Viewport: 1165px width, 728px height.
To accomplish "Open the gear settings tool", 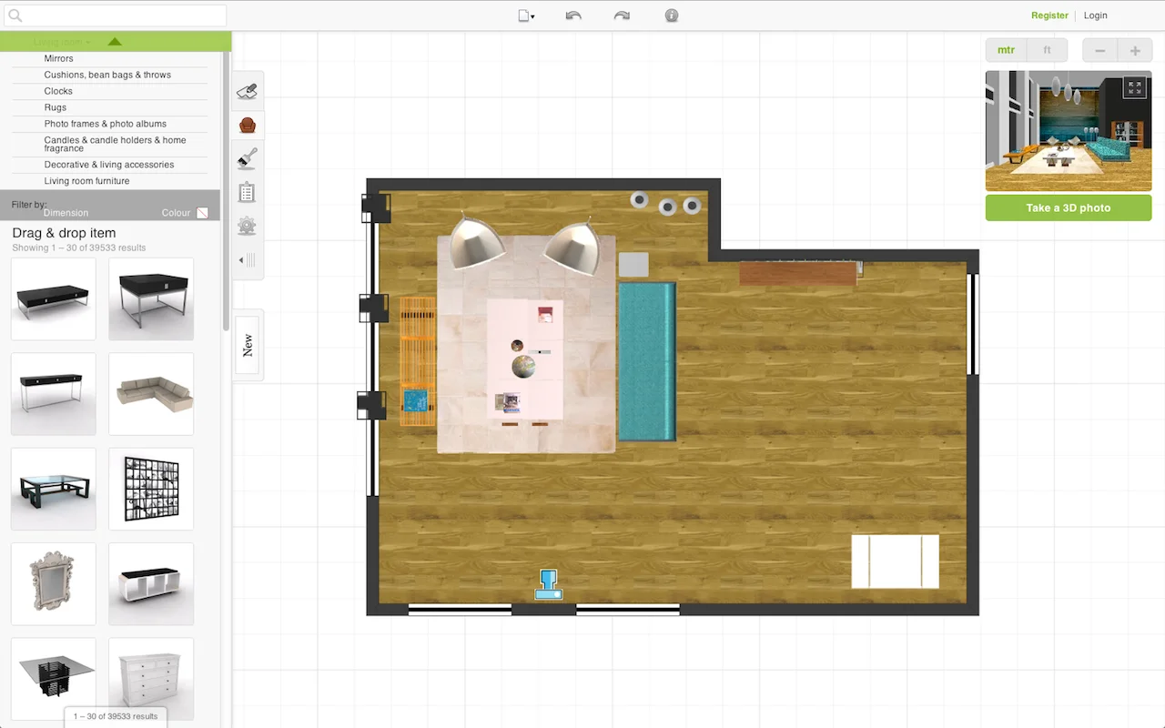I will click(x=247, y=226).
